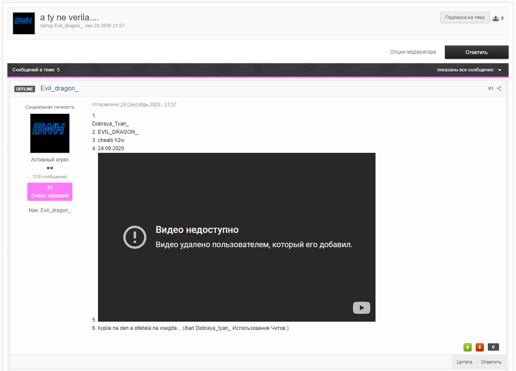Click the author name Evil_dragon_ under the title
This screenshot has width=516, height=371.
point(68,26)
